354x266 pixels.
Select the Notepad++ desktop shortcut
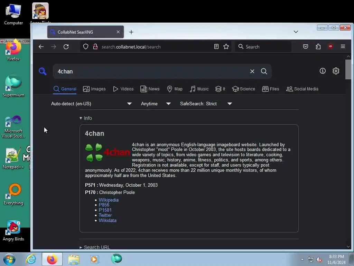(13, 158)
